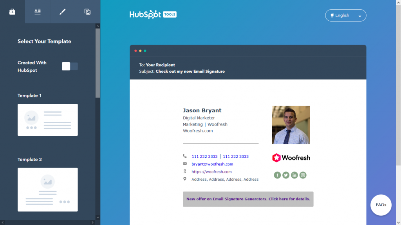The height and width of the screenshot is (225, 401).
Task: Click the first 111 222 3333 phone link
Action: click(x=204, y=157)
